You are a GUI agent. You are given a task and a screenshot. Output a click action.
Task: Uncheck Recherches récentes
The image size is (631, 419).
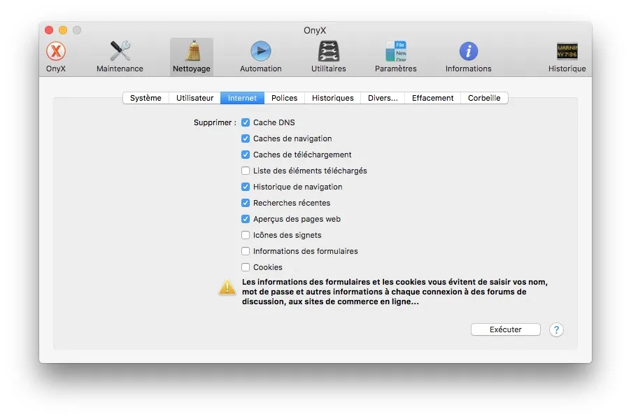tap(246, 203)
